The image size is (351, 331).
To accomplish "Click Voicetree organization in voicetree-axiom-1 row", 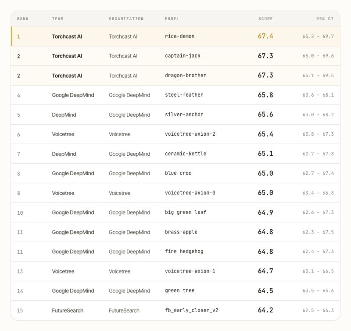I will coord(119,271).
